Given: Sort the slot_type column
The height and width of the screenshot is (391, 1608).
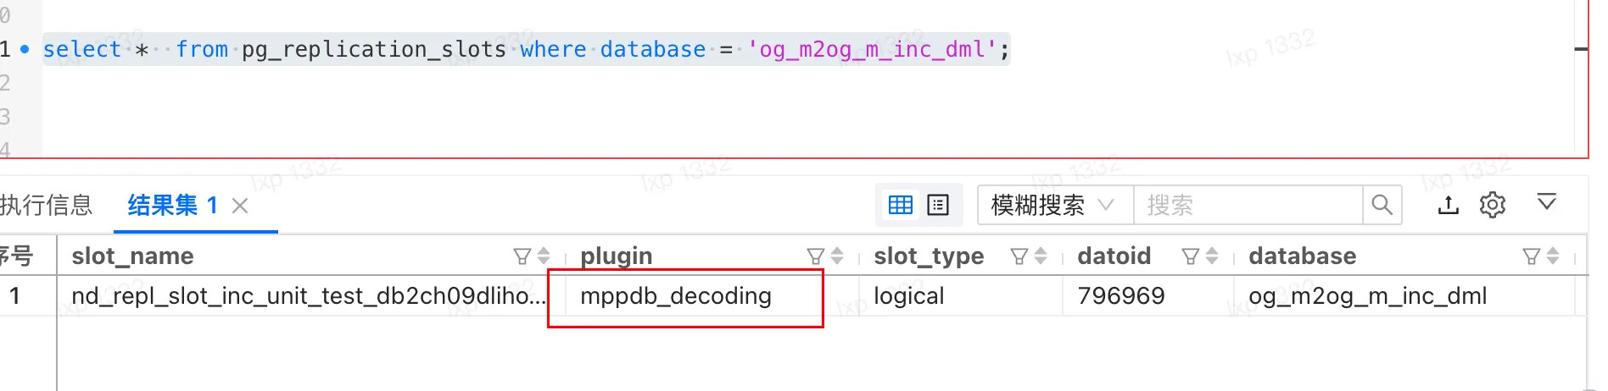Looking at the screenshot, I should point(1041,256).
